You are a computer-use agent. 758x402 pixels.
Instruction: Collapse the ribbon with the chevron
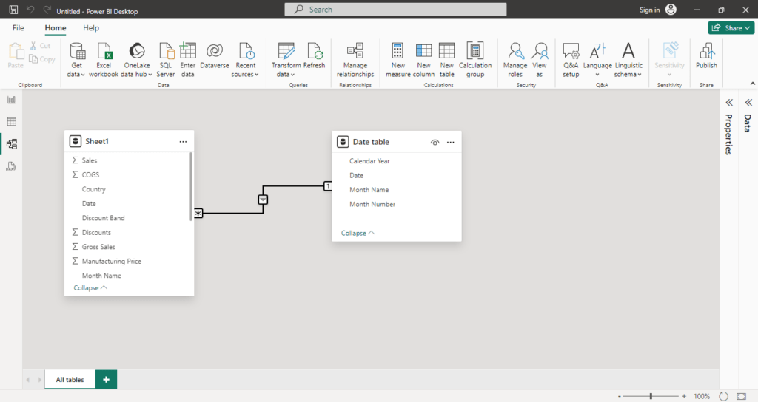(753, 84)
